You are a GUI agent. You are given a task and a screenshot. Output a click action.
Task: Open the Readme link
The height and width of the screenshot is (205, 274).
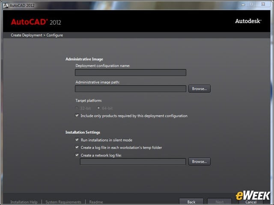(96, 202)
